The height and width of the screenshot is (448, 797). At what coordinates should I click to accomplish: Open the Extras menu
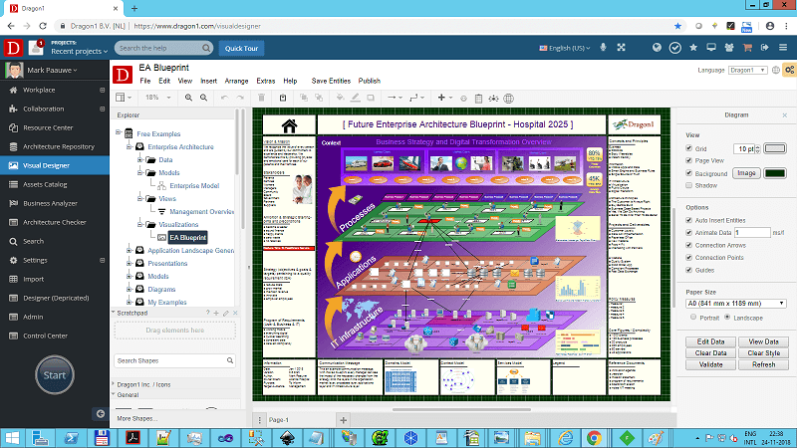point(266,81)
